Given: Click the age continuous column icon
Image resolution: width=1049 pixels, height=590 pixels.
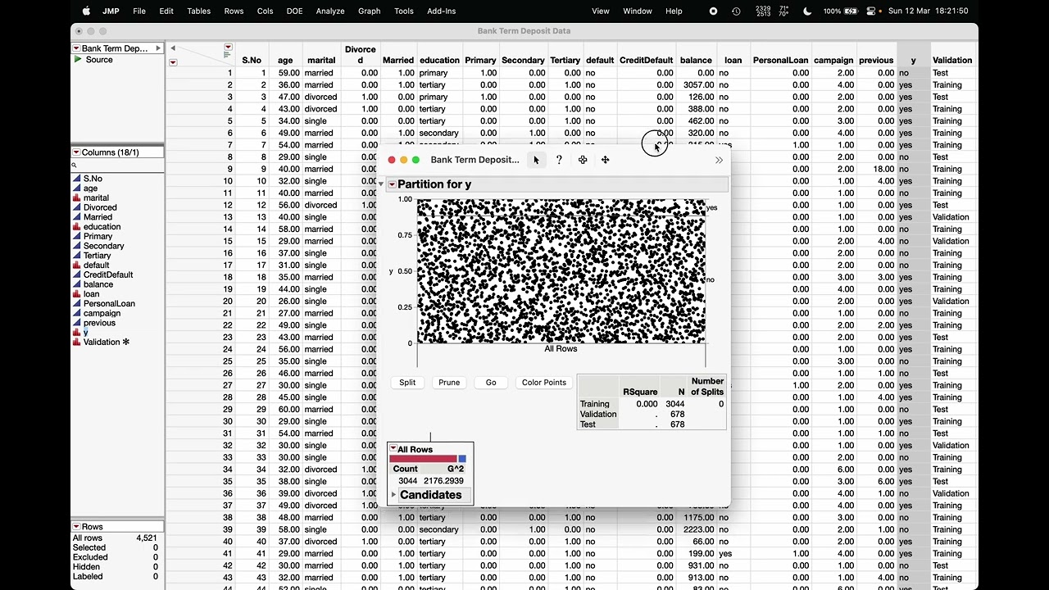Looking at the screenshot, I should 77,188.
